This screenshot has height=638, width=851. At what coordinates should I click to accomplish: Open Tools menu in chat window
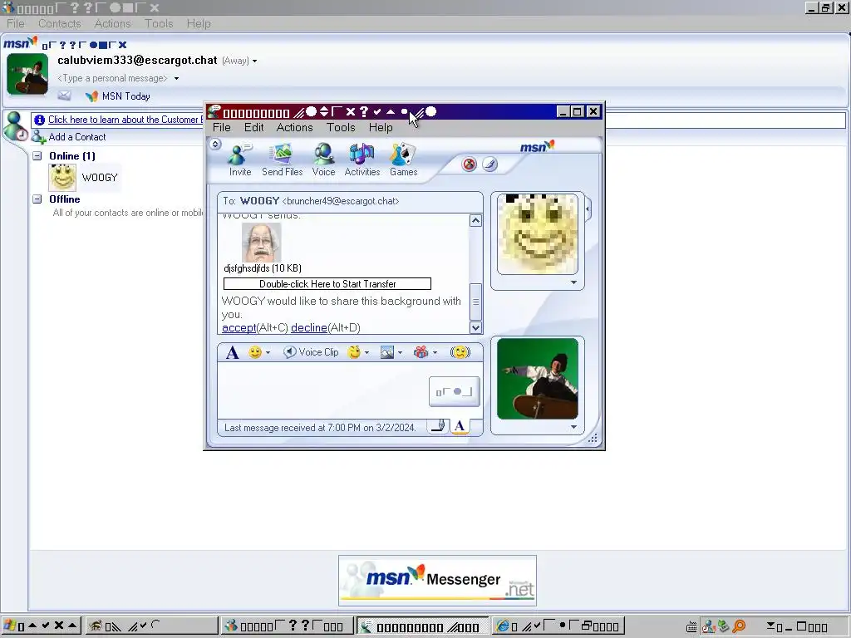(341, 127)
